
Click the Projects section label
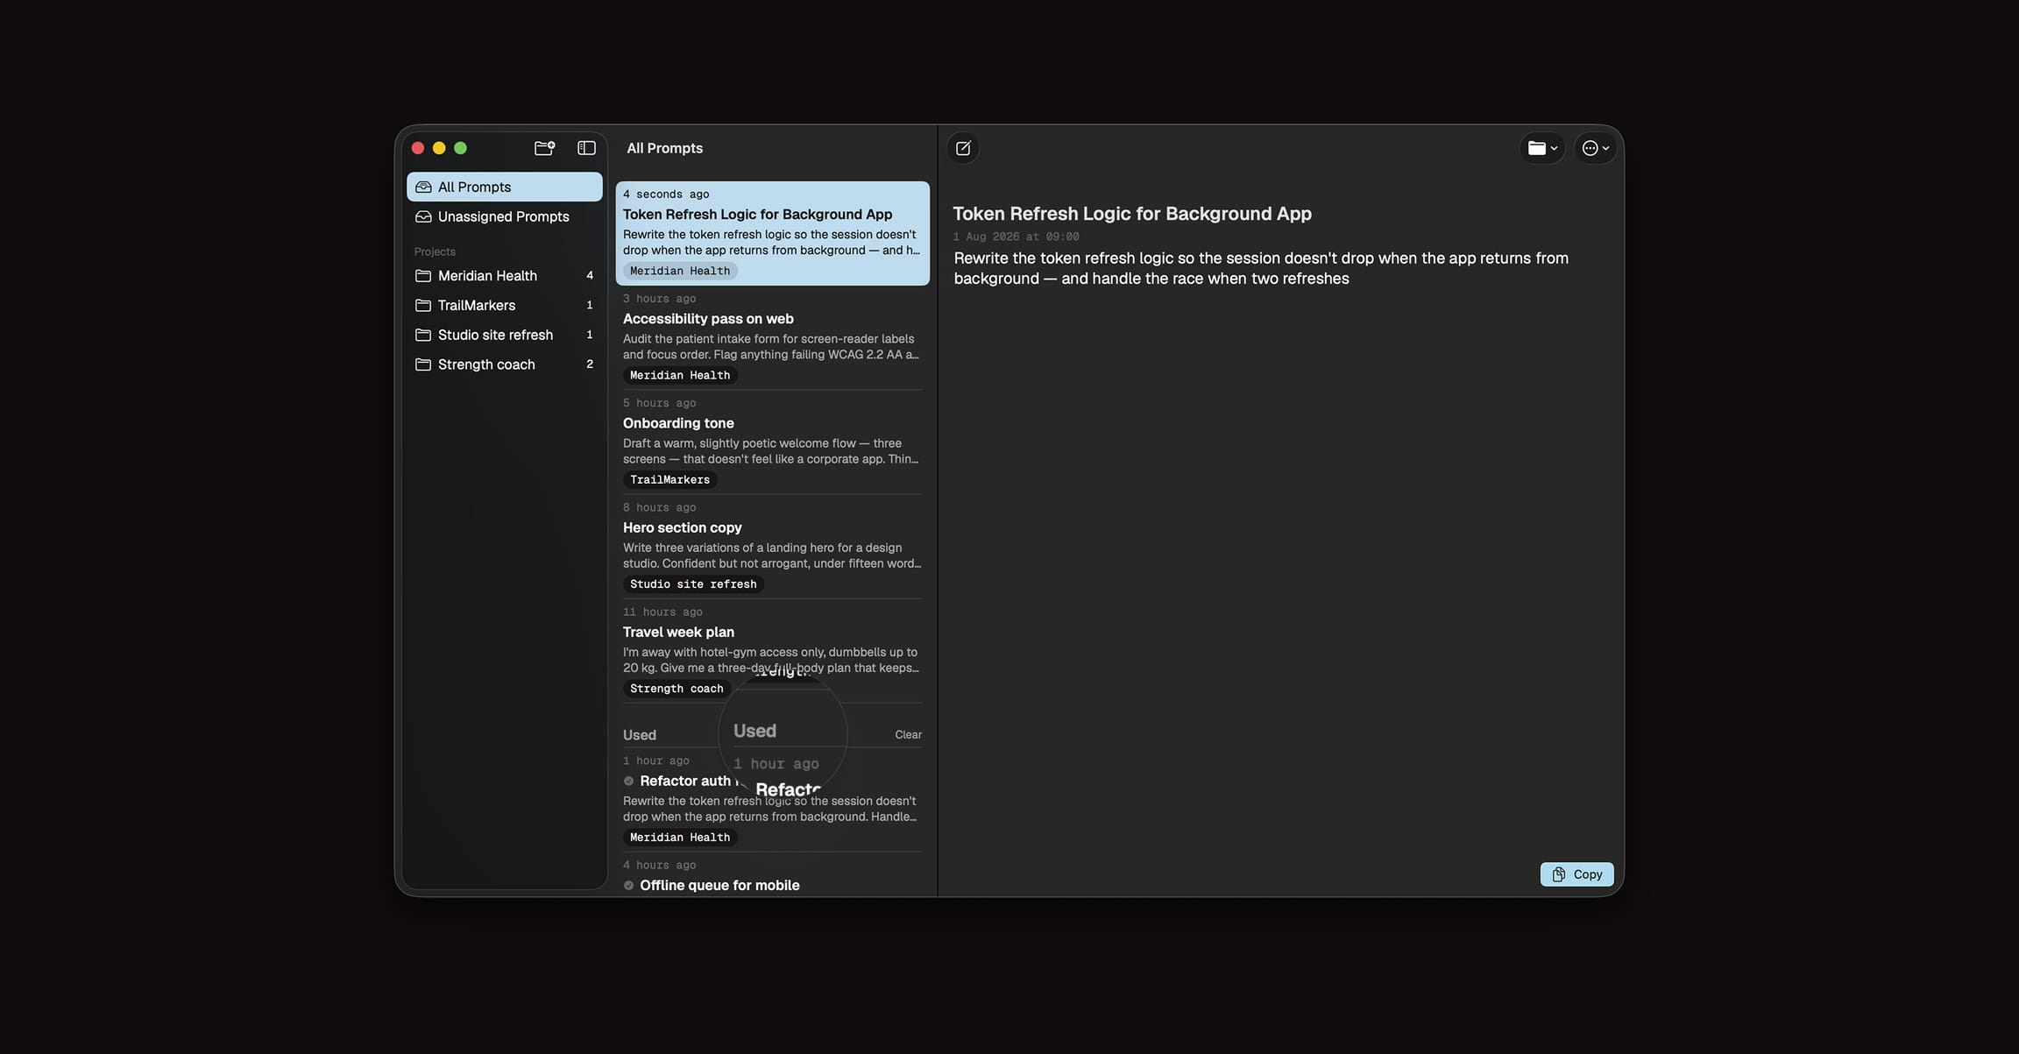[435, 252]
